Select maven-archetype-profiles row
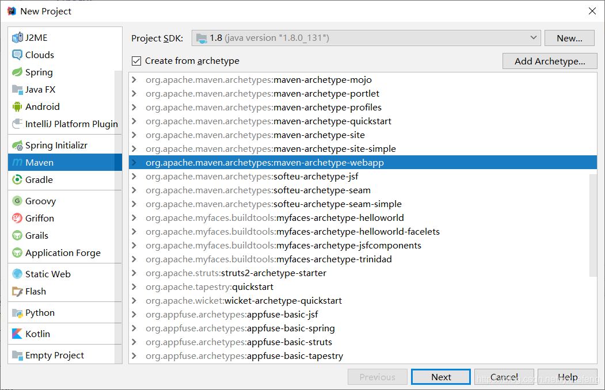The image size is (605, 390). point(363,108)
